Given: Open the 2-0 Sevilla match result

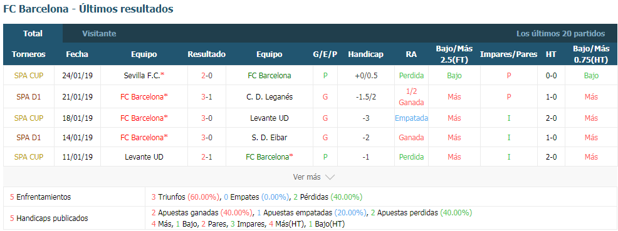Looking at the screenshot, I should (x=207, y=75).
